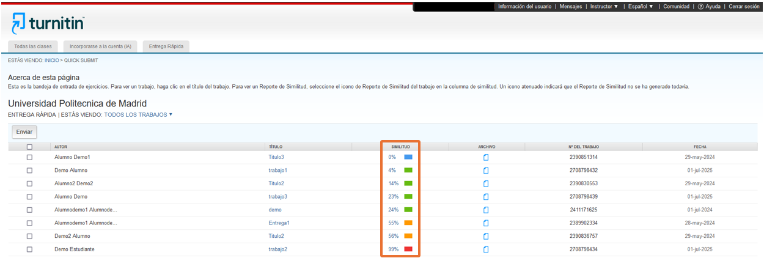The image size is (764, 258).
Task: Open the Titulo3 paper title
Action: pyautogui.click(x=276, y=157)
